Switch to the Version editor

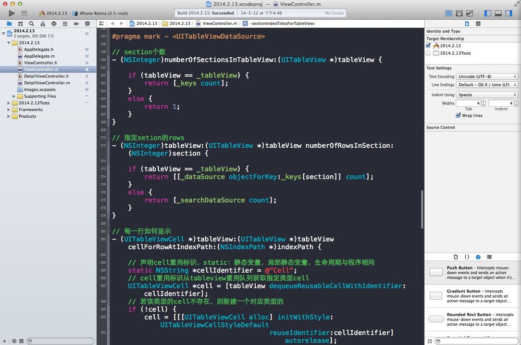[x=469, y=14]
